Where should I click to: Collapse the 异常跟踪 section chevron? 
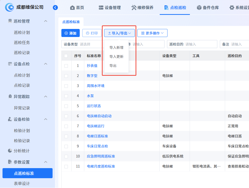pyautogui.click(x=46, y=96)
